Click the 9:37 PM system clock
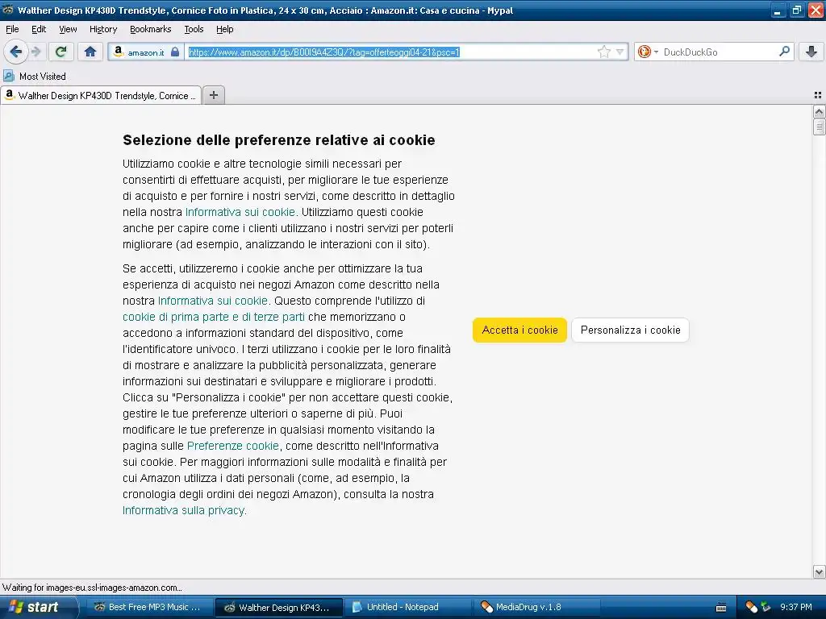Image resolution: width=826 pixels, height=619 pixels. tap(796, 607)
